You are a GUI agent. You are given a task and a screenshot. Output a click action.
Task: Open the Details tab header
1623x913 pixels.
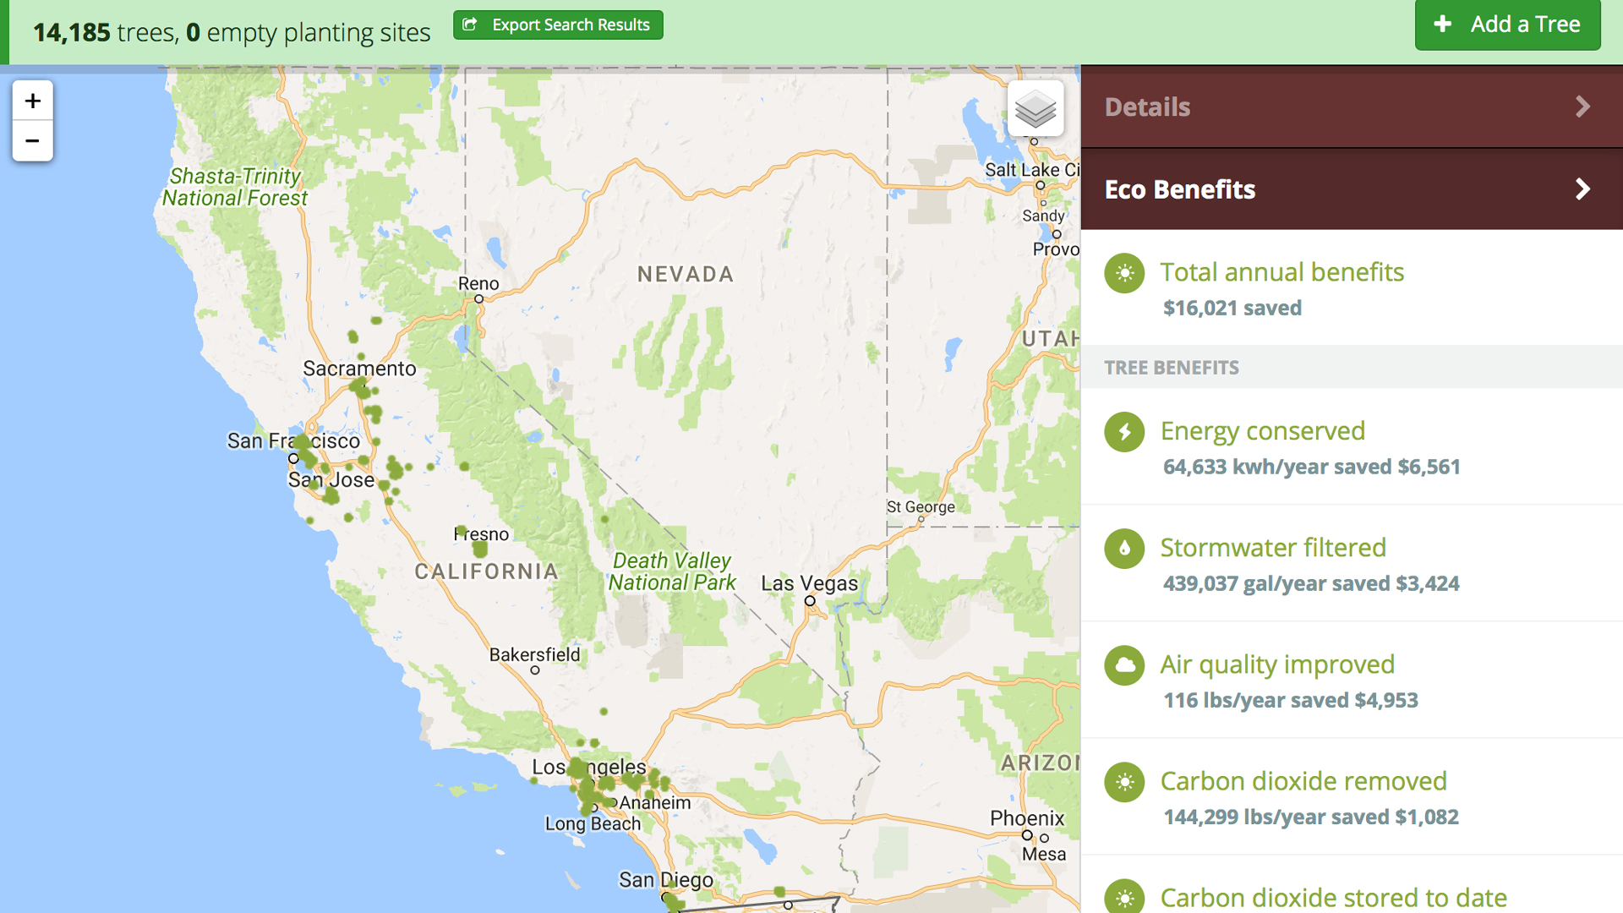click(x=1352, y=107)
